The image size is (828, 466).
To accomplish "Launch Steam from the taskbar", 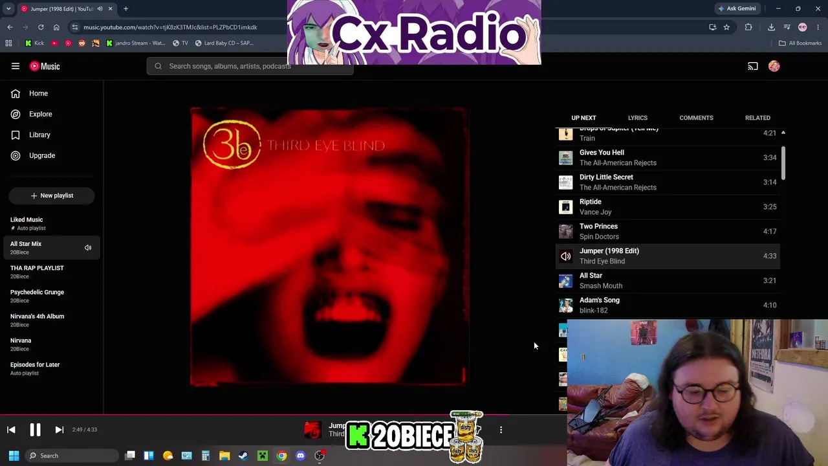I will (243, 456).
